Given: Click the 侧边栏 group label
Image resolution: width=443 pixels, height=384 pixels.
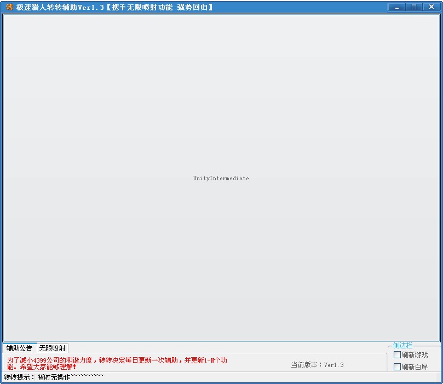Looking at the screenshot, I should click(402, 345).
